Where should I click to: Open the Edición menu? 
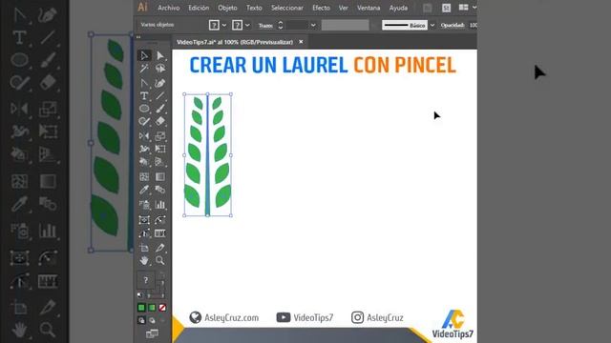tap(199, 8)
